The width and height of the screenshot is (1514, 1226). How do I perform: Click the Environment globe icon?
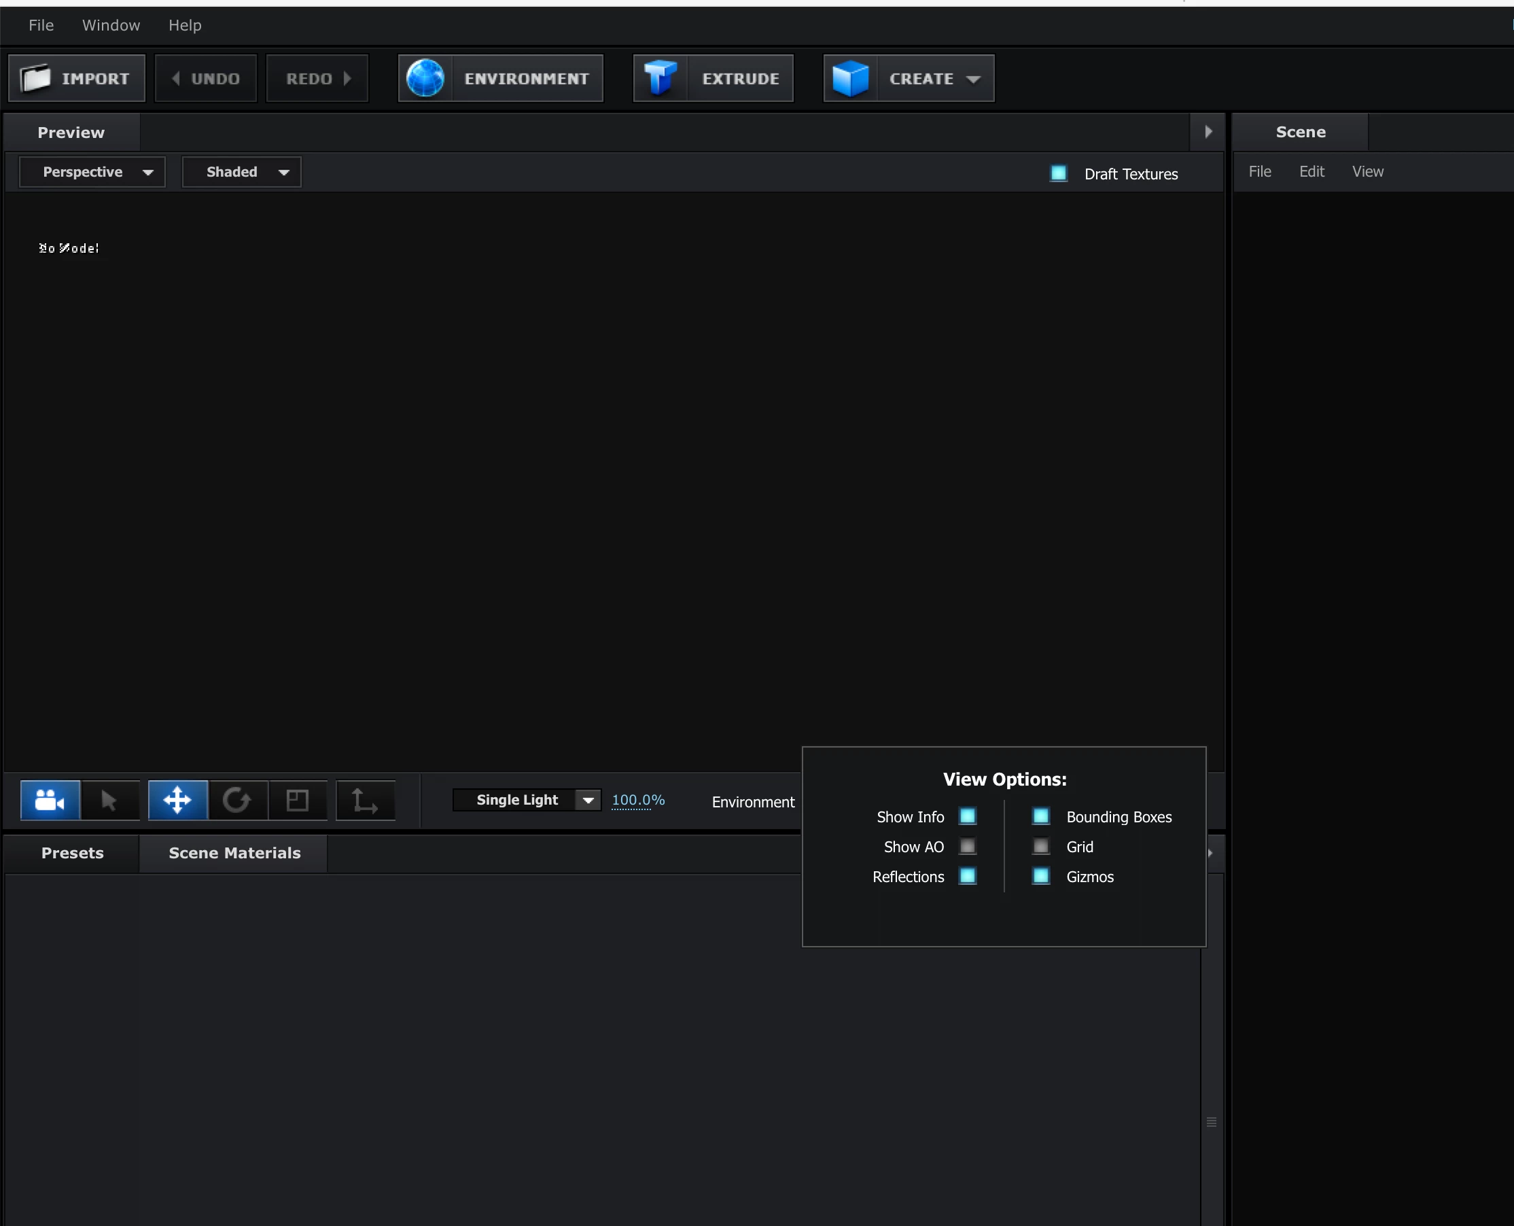coord(425,78)
